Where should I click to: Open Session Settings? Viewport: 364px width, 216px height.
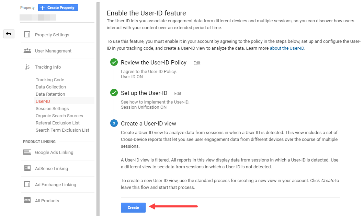(52, 108)
